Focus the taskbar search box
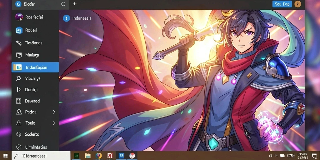Image resolution: width=320 pixels, height=160 pixels. pos(41,156)
